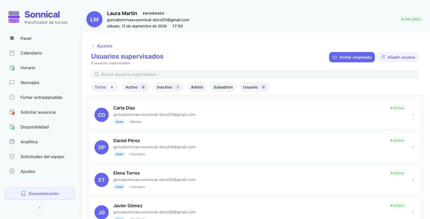
Task: Click Daniel Pérez's DP avatar
Action: point(101,147)
